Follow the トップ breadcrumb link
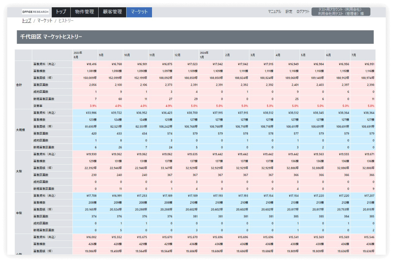This screenshot has width=393, height=262. coord(26,21)
